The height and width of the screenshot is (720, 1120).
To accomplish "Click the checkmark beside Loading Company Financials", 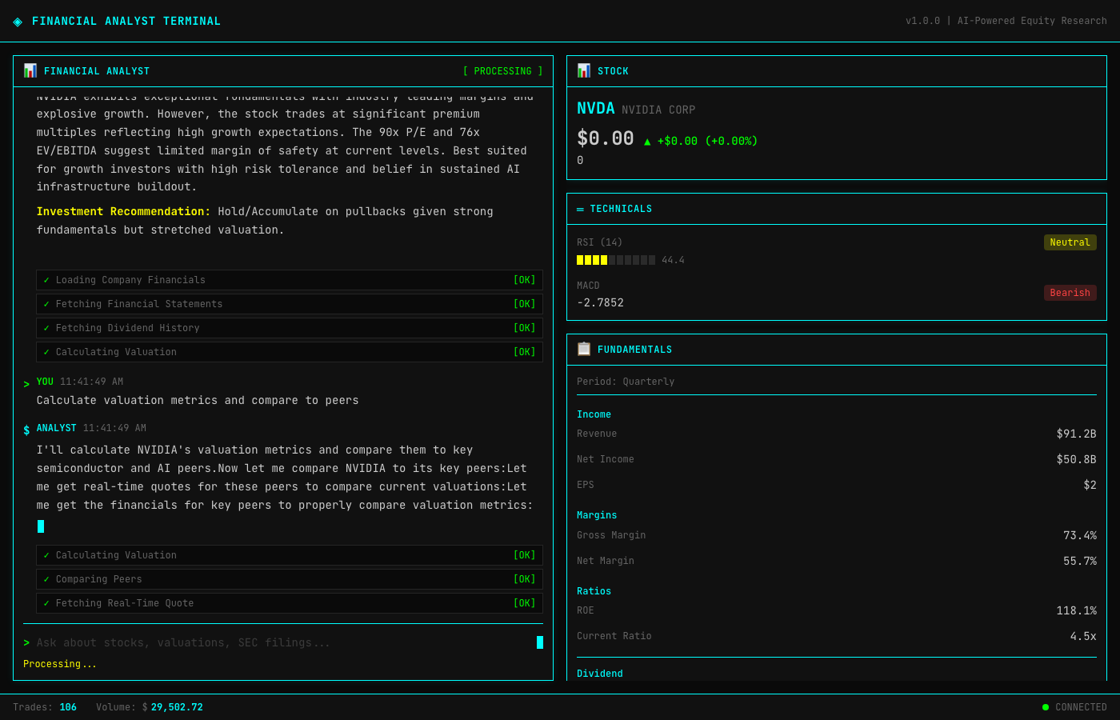I will [47, 280].
